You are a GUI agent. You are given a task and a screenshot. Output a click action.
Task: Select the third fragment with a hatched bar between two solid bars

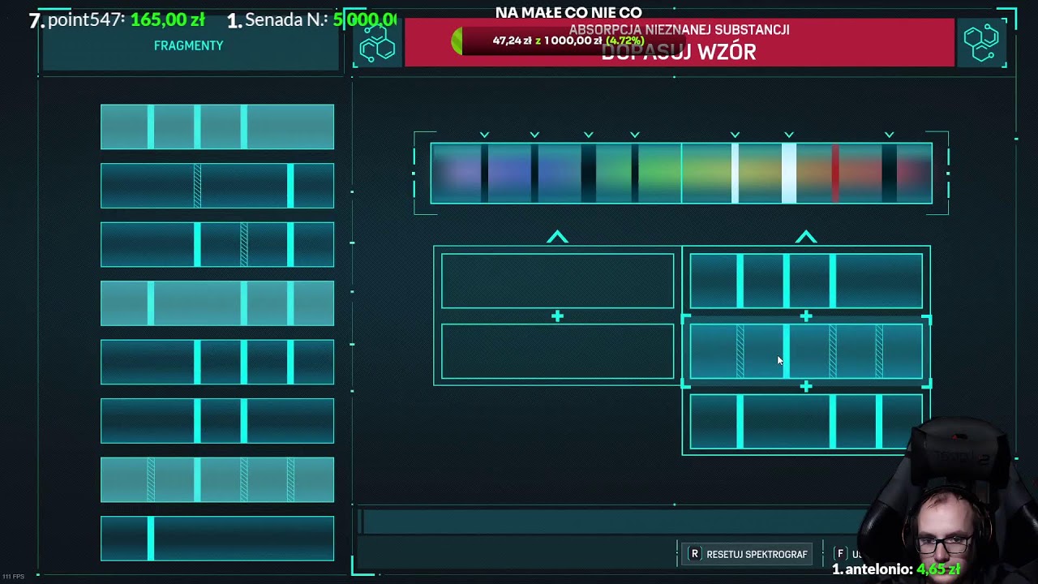point(217,244)
